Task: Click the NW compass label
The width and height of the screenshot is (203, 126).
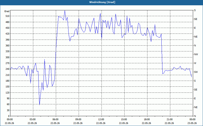Action: 196,54
